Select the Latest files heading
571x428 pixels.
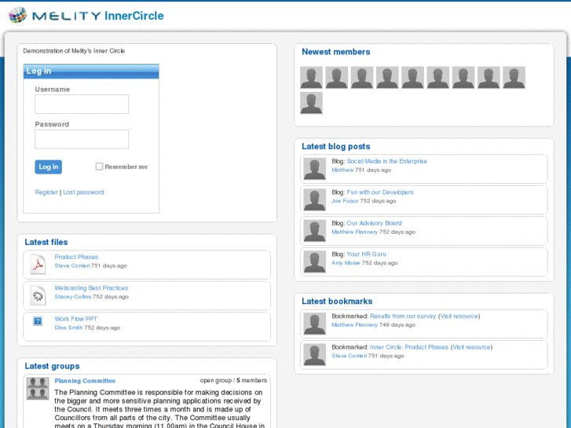46,242
